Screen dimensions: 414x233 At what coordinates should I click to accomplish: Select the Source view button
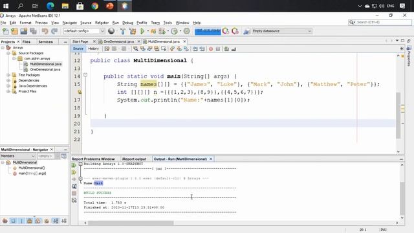[78, 49]
